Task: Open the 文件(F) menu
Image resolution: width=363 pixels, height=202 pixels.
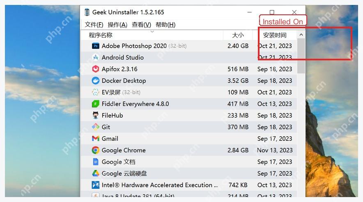Action: pos(94,25)
